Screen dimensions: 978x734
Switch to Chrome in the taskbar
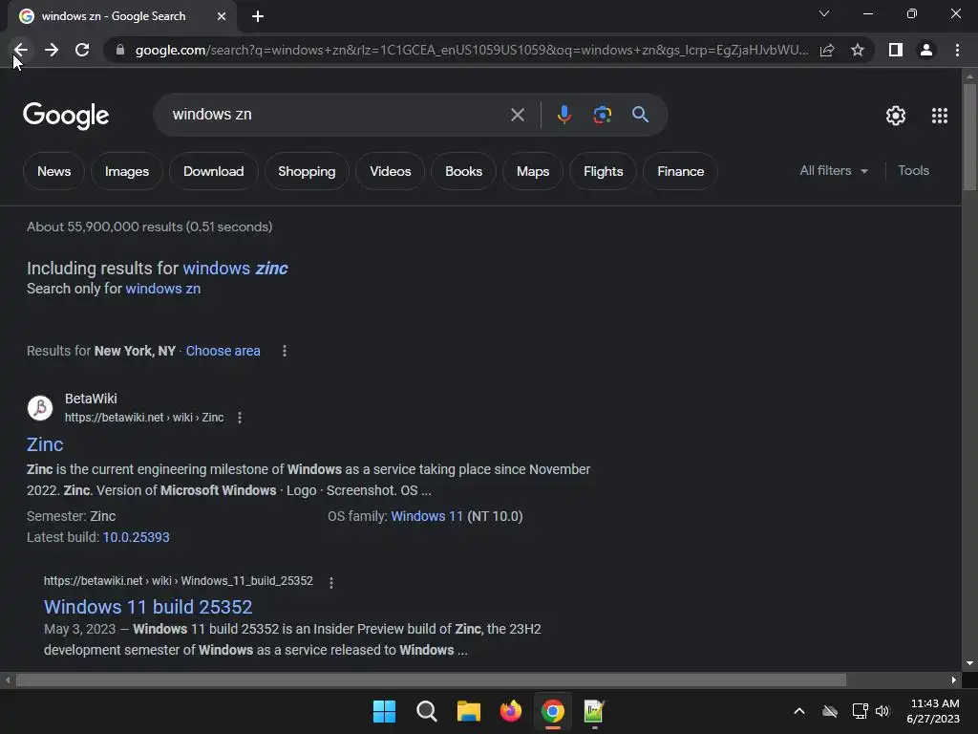pos(553,711)
